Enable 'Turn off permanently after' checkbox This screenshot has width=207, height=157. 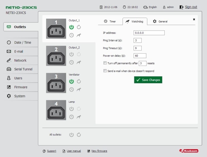coord(105,63)
